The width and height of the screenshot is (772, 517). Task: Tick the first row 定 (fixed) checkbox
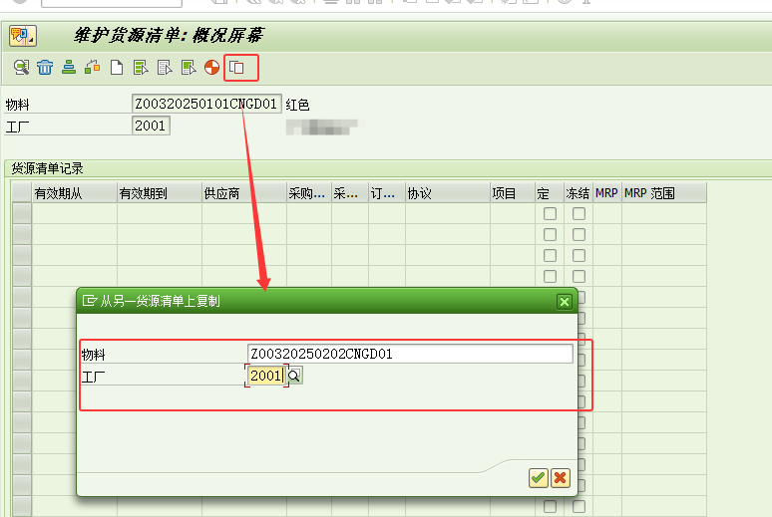pos(550,213)
